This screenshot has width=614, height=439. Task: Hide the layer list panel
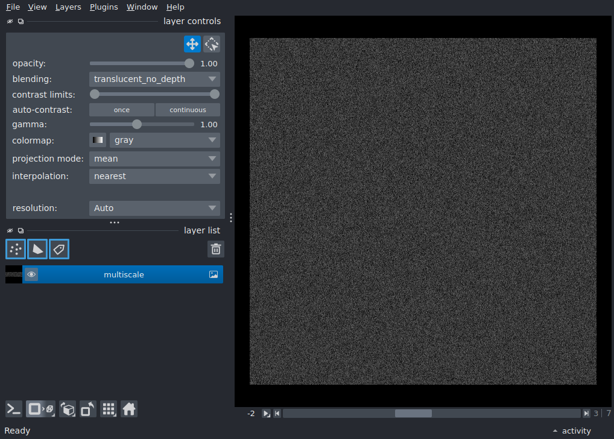[x=10, y=231]
